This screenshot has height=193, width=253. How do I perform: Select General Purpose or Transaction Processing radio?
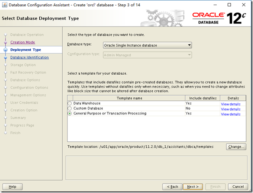70,114
